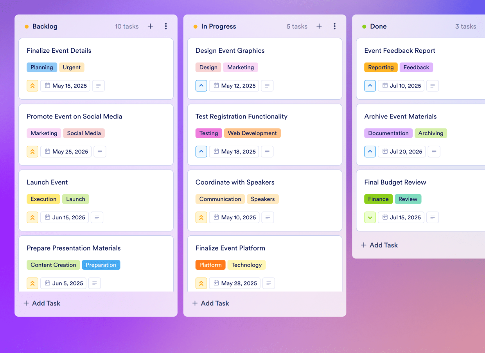This screenshot has width=485, height=353.
Task: Click Add Task in the Done column
Action: click(379, 245)
